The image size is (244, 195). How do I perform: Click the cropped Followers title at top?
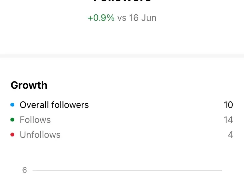pyautogui.click(x=122, y=1)
